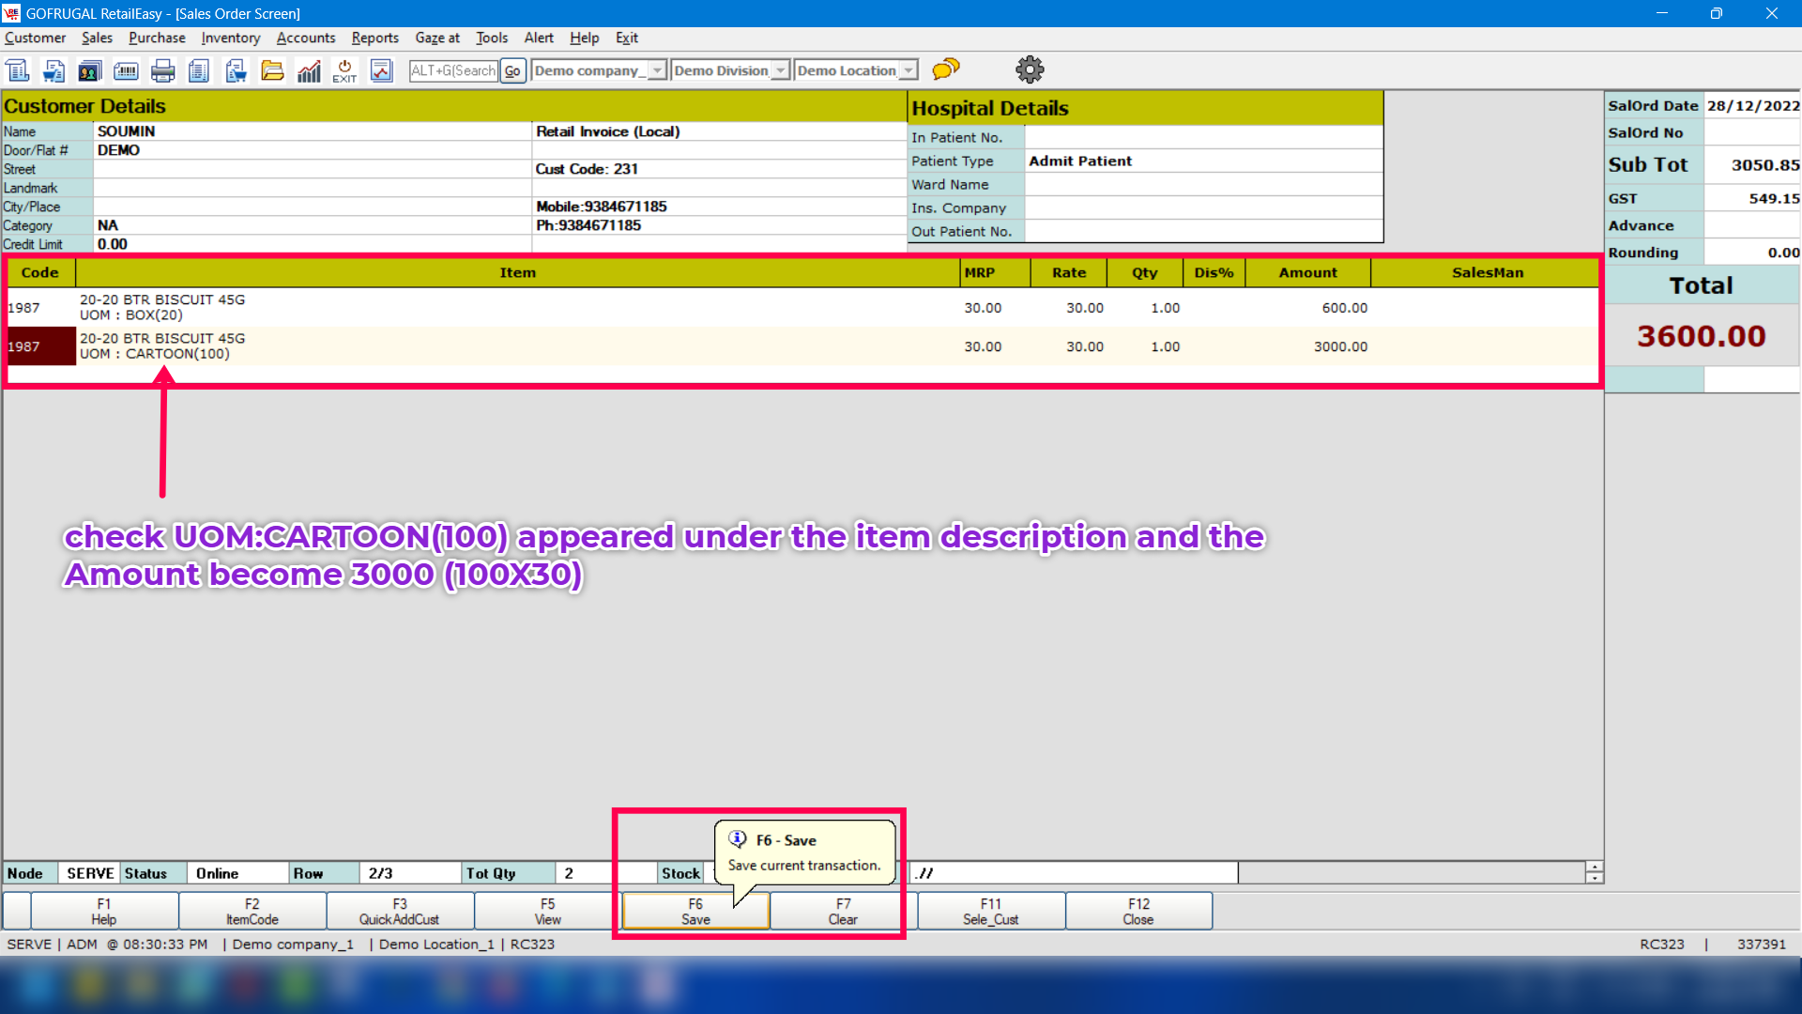Expand the Demo Location dropdown

[x=908, y=70]
